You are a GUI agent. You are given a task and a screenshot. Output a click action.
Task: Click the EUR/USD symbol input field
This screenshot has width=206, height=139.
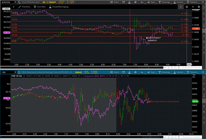tap(7, 2)
